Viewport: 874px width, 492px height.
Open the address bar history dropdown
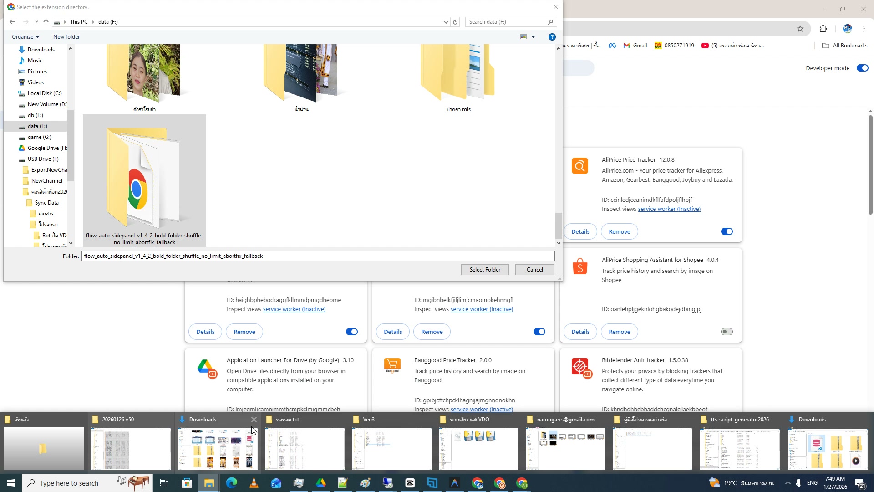446,22
